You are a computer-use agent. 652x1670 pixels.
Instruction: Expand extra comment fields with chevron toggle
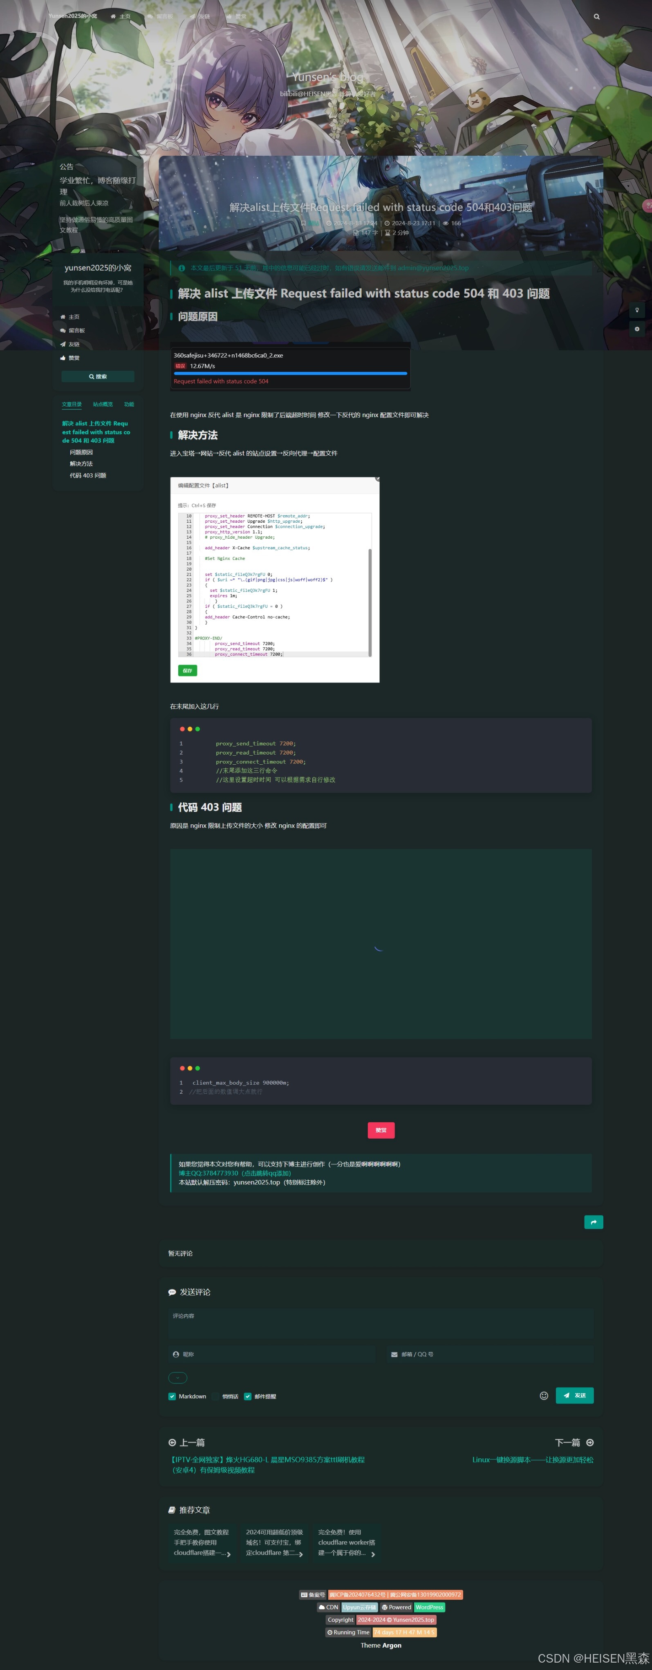[x=177, y=1378]
